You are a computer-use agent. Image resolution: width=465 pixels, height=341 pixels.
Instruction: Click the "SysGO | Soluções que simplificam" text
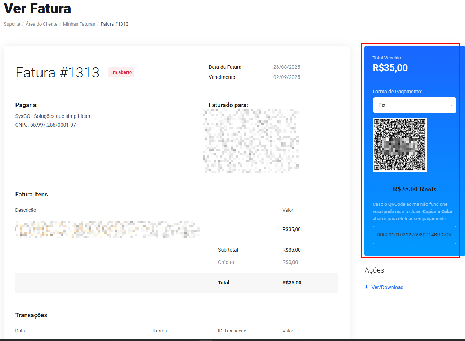[53, 116]
